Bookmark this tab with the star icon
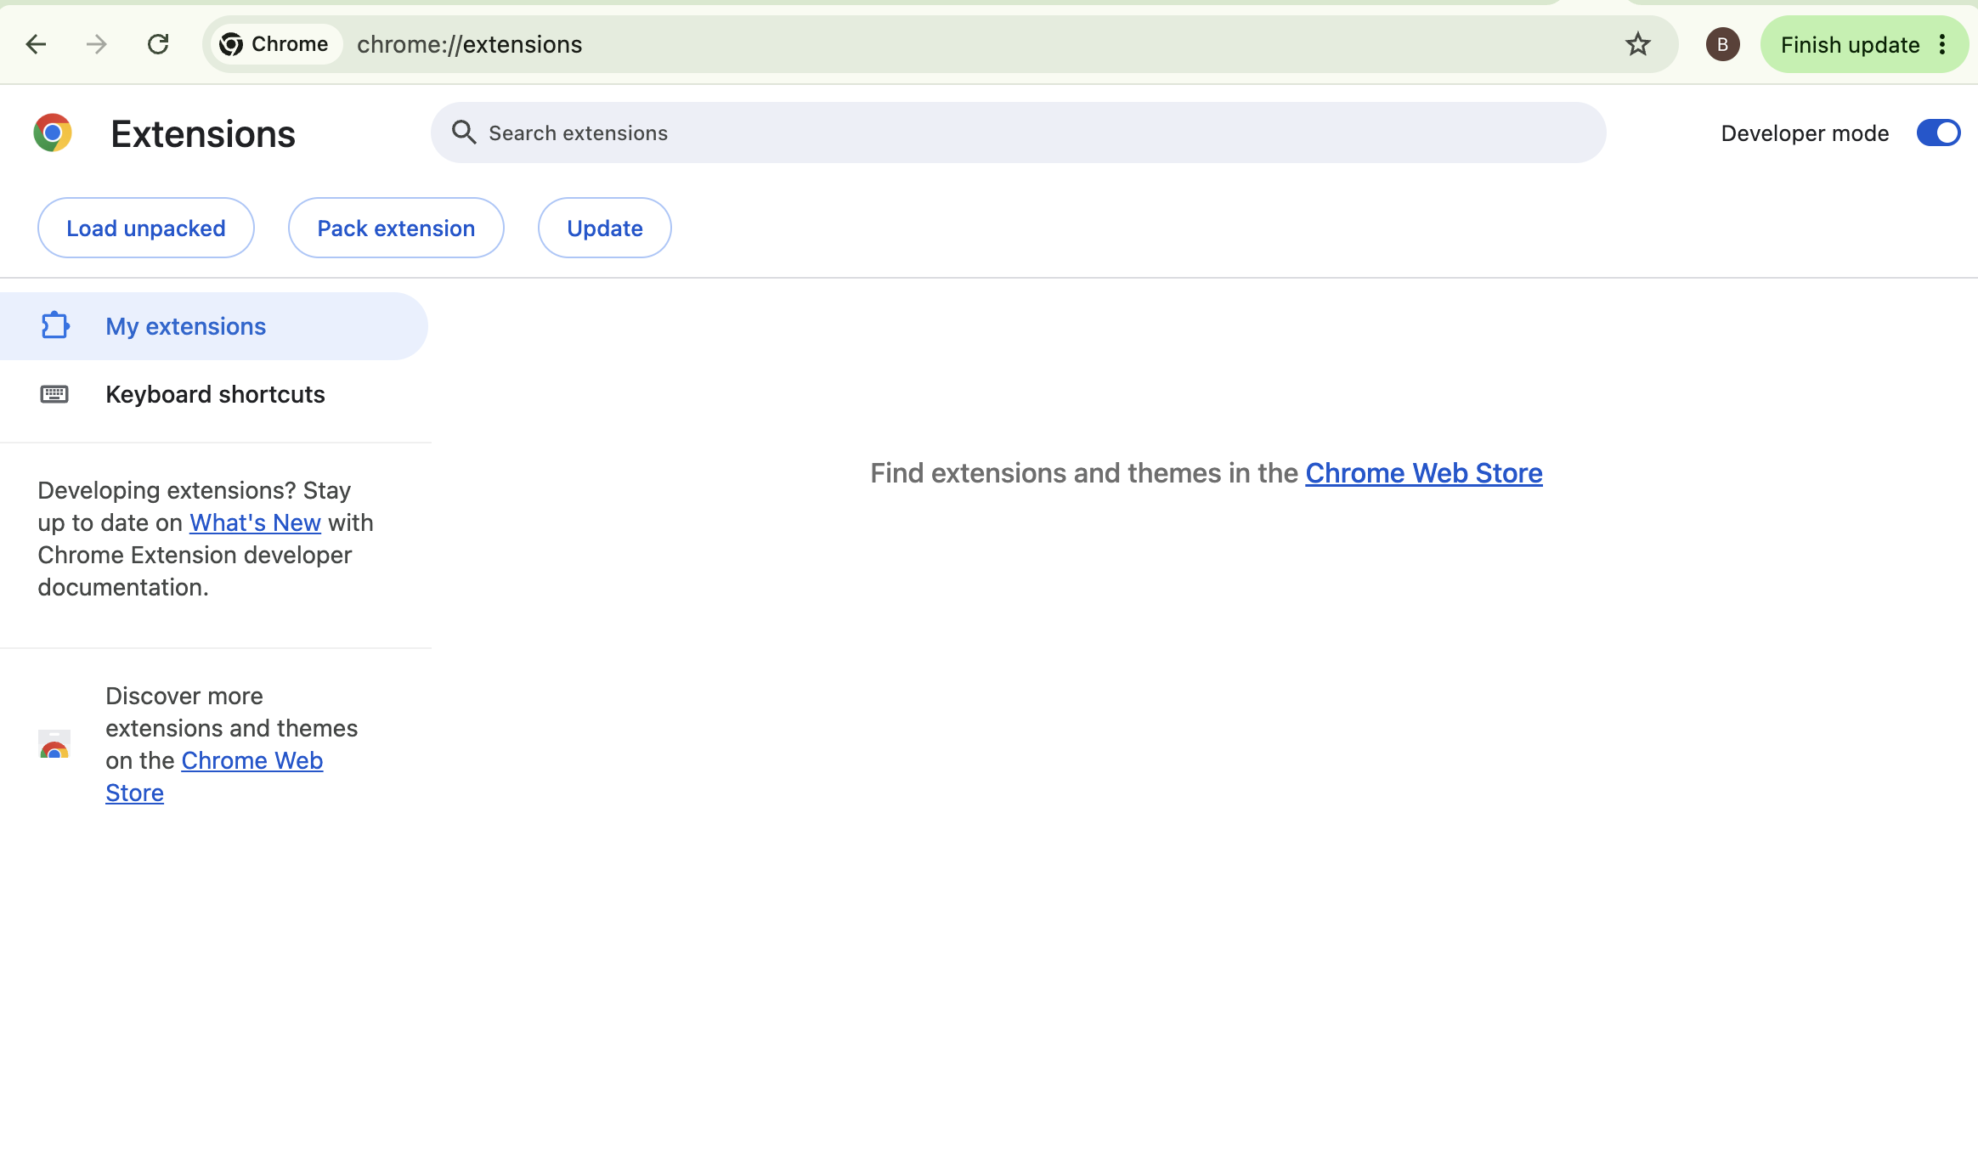The image size is (1978, 1174). [x=1637, y=44]
